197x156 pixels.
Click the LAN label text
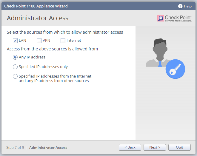tap(22, 40)
